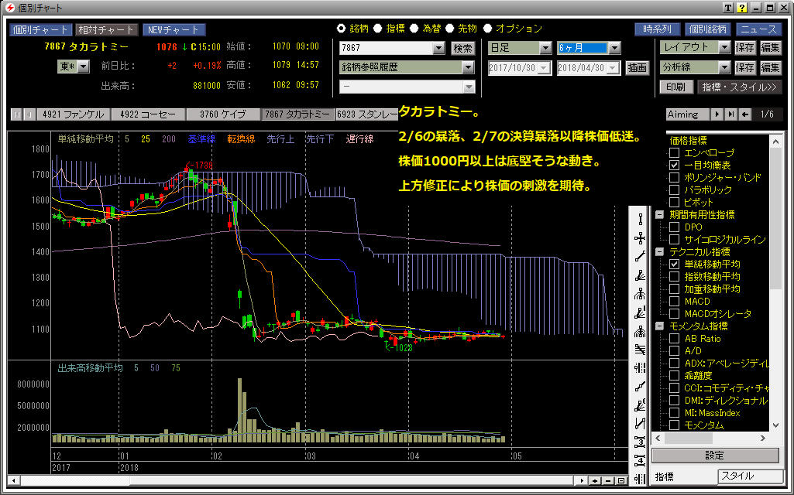Enable the エンベロープ checkbox
794x495 pixels.
[674, 152]
